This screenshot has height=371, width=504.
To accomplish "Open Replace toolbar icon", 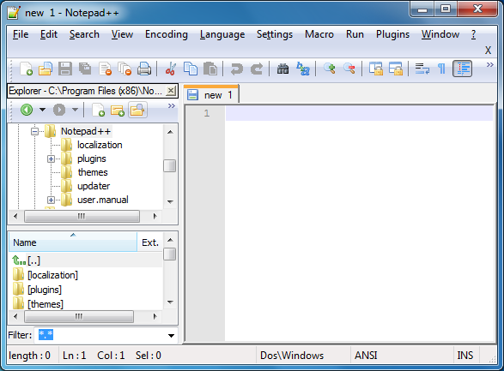I will [x=303, y=69].
